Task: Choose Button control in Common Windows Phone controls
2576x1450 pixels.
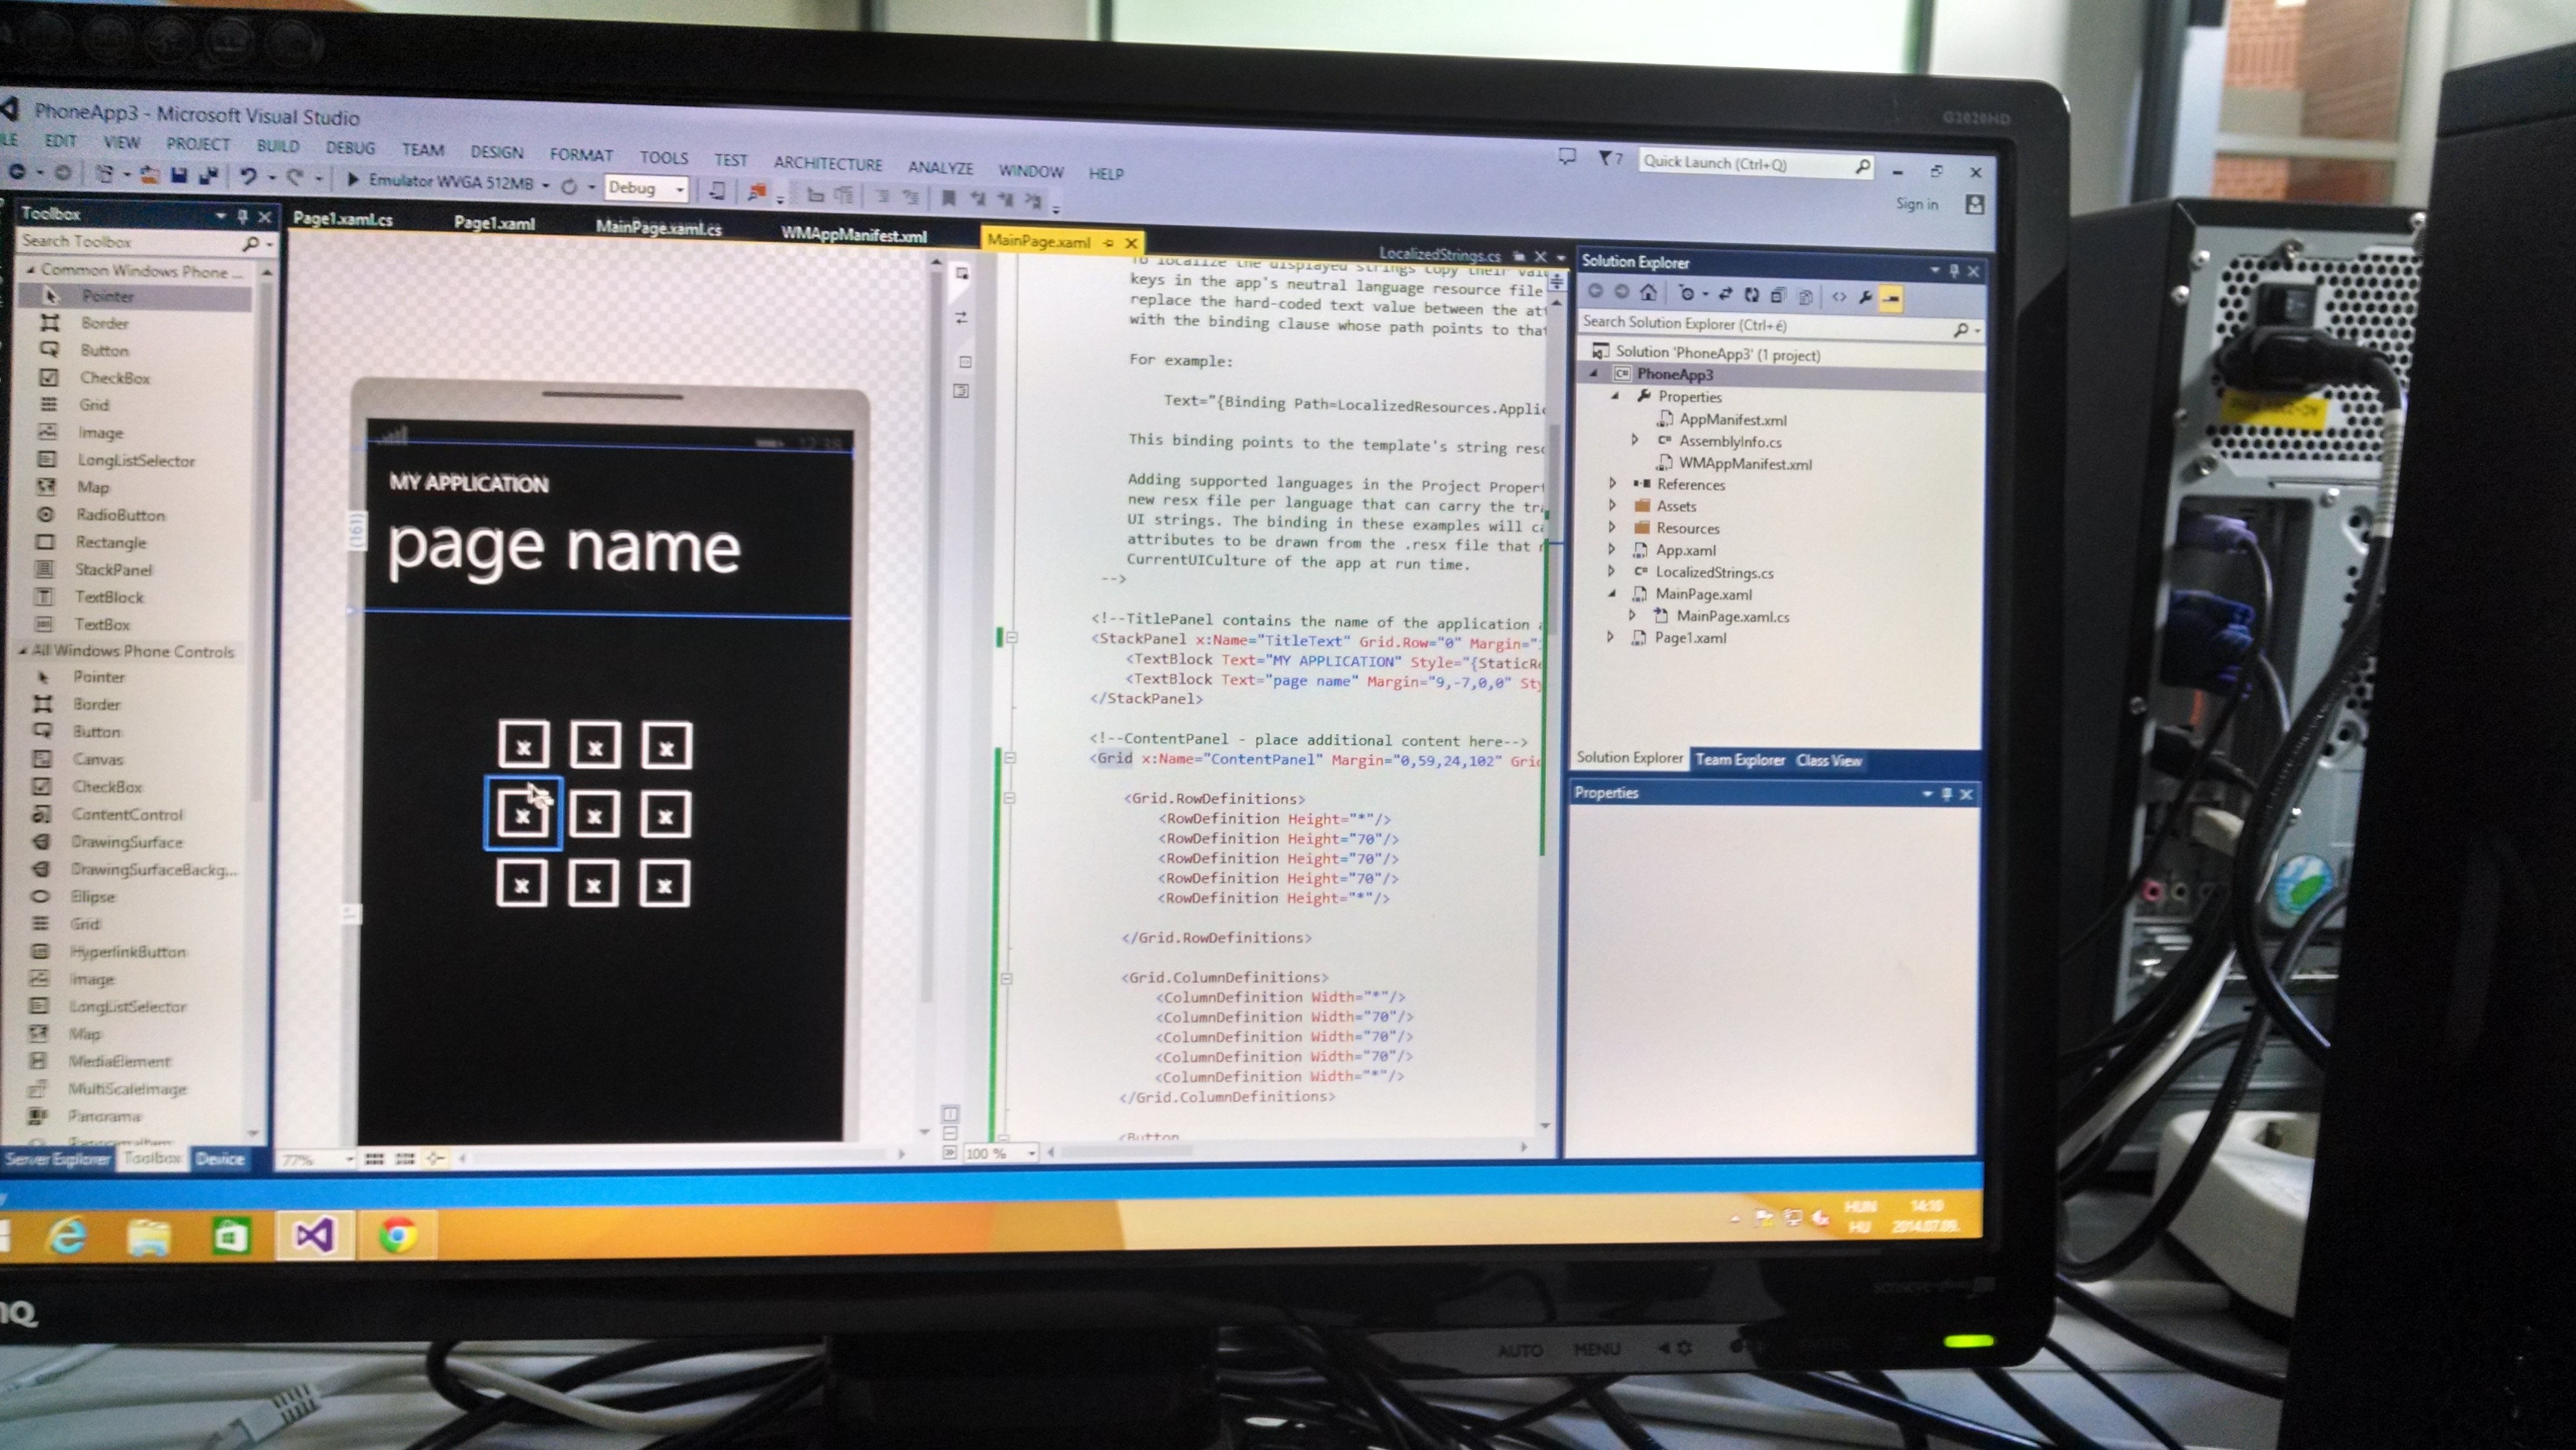Action: tap(104, 350)
